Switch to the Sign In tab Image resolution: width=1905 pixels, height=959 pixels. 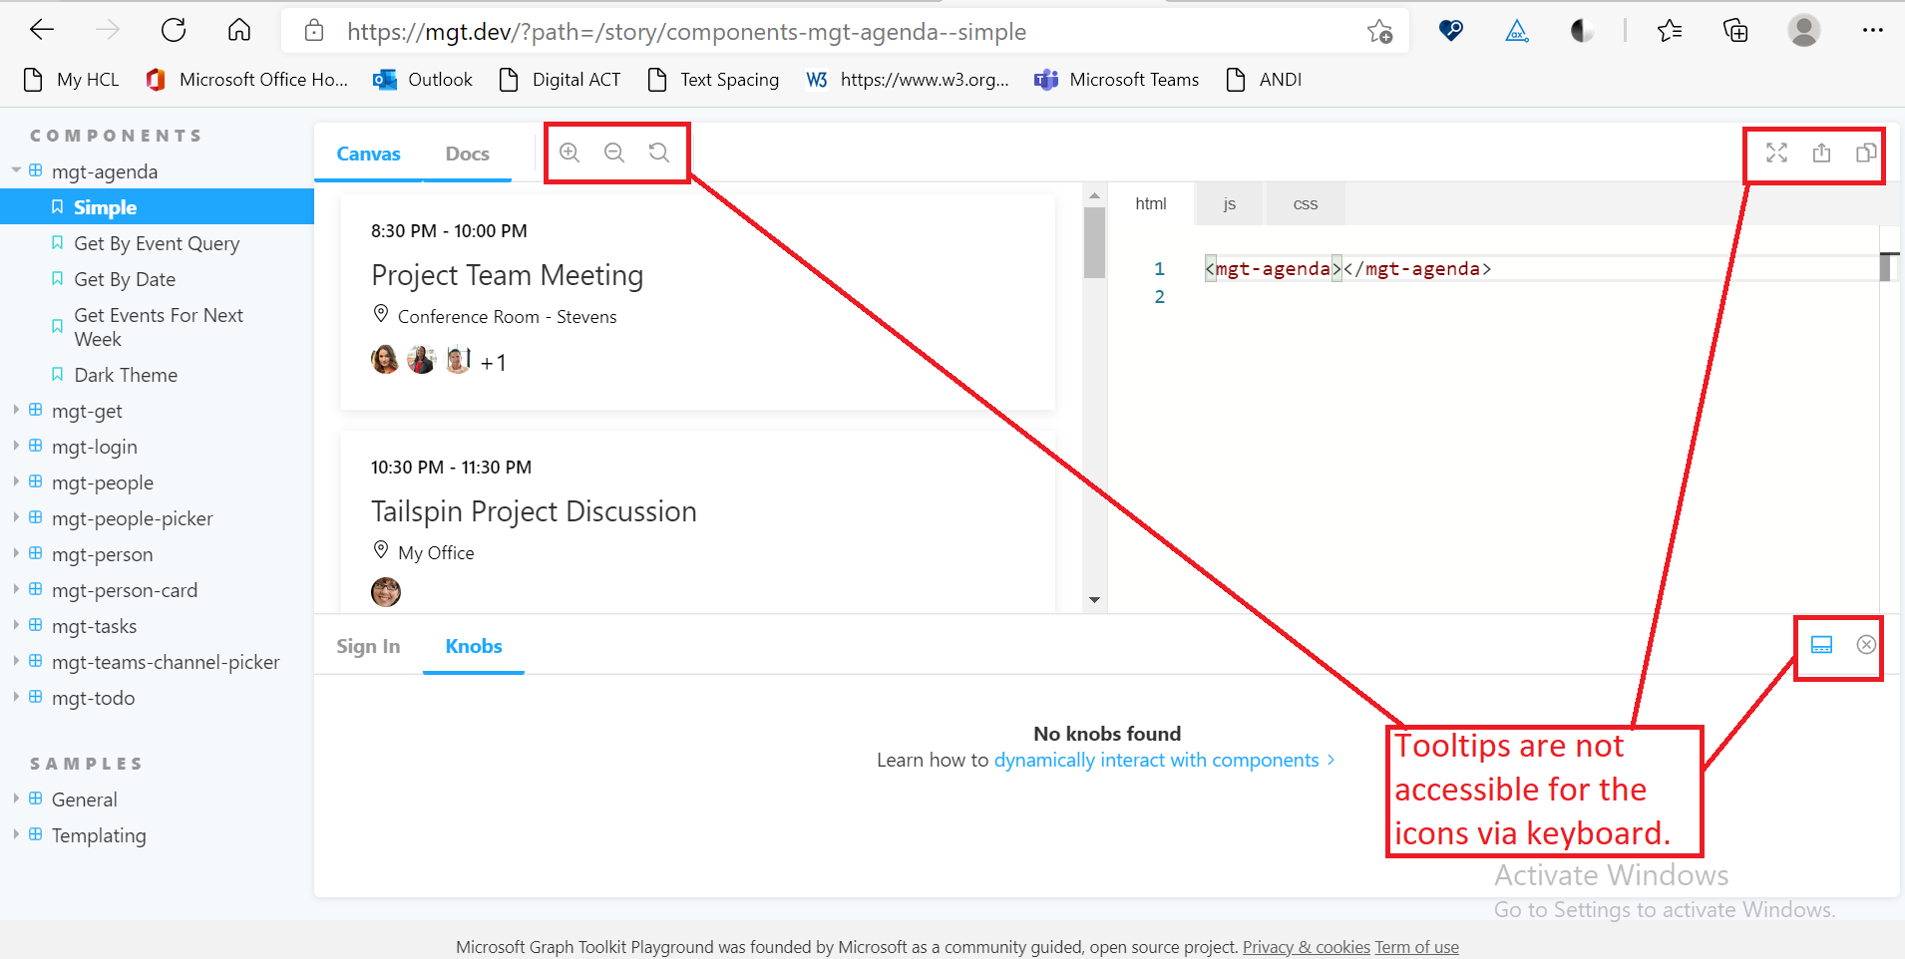tap(368, 646)
